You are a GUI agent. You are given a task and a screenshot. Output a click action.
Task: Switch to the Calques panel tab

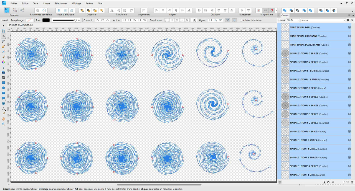[x=285, y=15]
